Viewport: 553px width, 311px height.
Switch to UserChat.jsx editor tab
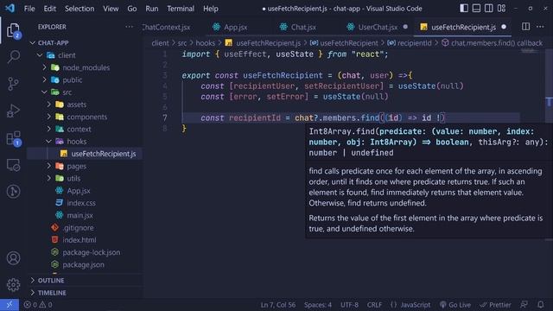[378, 27]
